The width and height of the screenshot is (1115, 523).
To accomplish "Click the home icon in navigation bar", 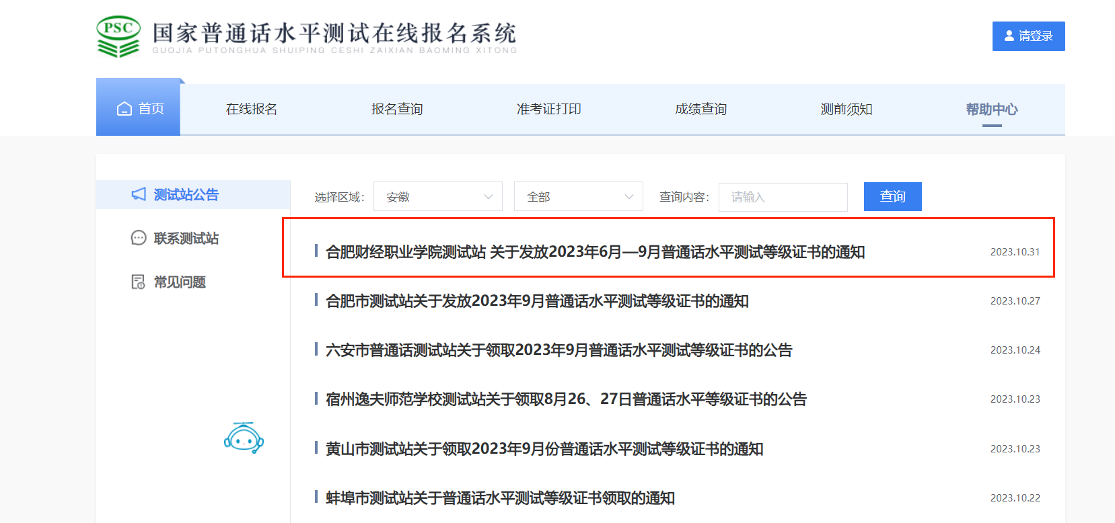I will tap(124, 109).
